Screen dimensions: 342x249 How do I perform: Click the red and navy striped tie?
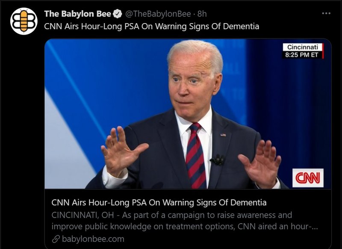click(196, 156)
